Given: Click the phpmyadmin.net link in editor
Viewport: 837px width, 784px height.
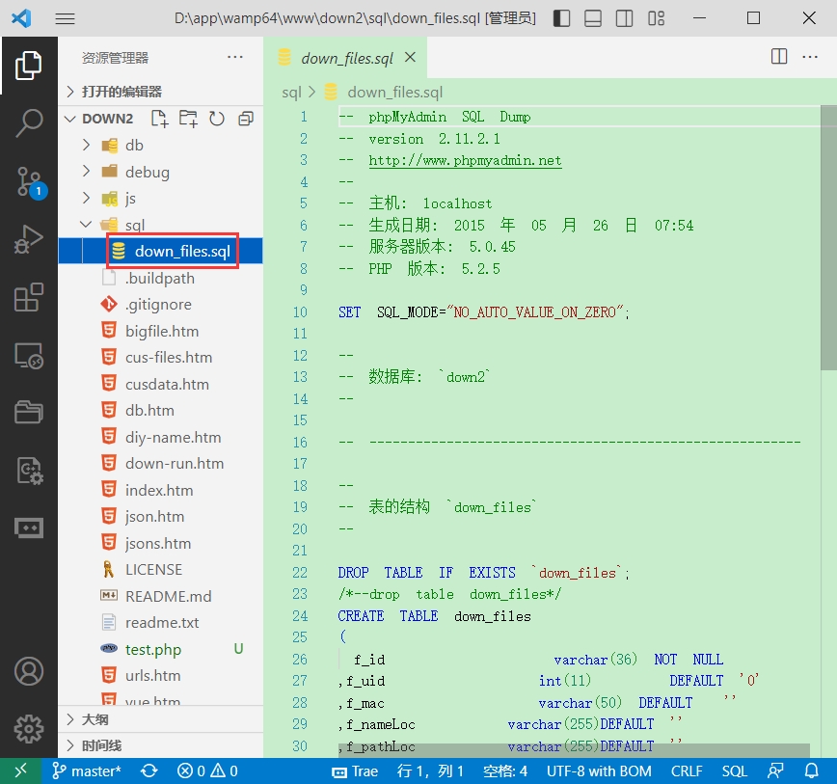Looking at the screenshot, I should pos(465,160).
